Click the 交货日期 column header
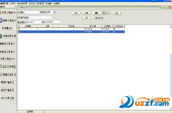172x113 pixels. click(107, 26)
